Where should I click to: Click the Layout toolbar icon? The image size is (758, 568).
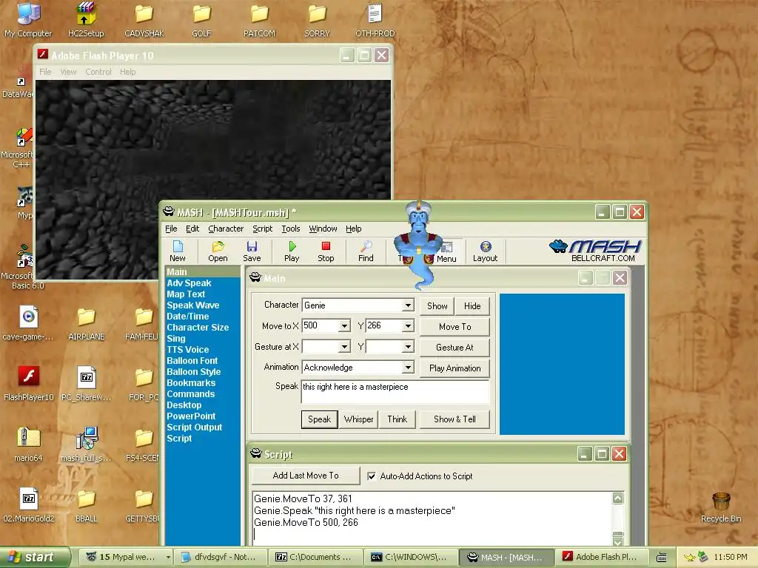[x=486, y=251]
